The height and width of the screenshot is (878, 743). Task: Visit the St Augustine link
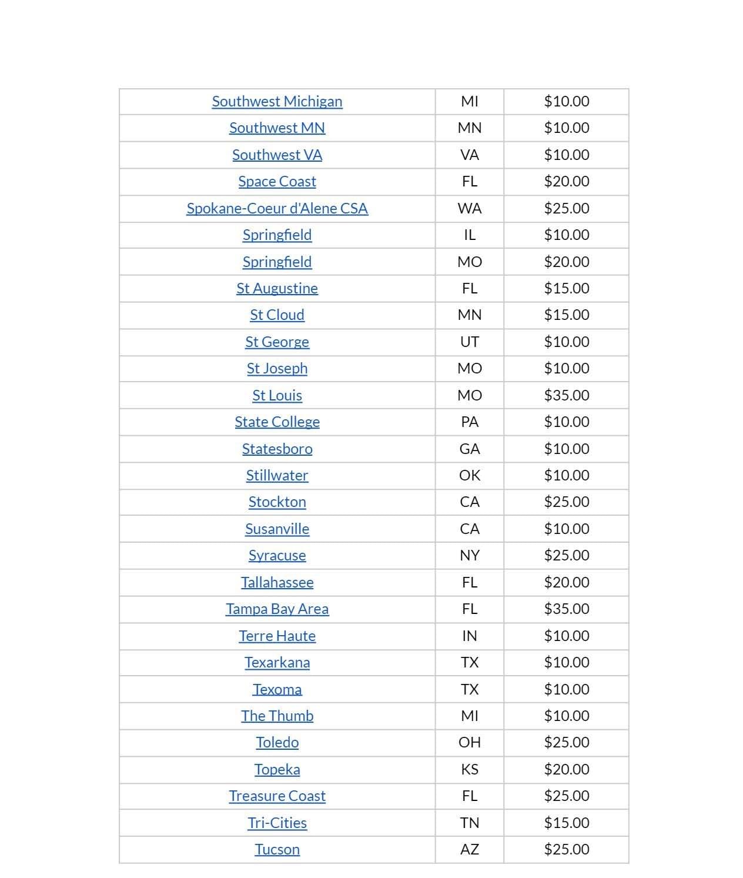tap(277, 289)
